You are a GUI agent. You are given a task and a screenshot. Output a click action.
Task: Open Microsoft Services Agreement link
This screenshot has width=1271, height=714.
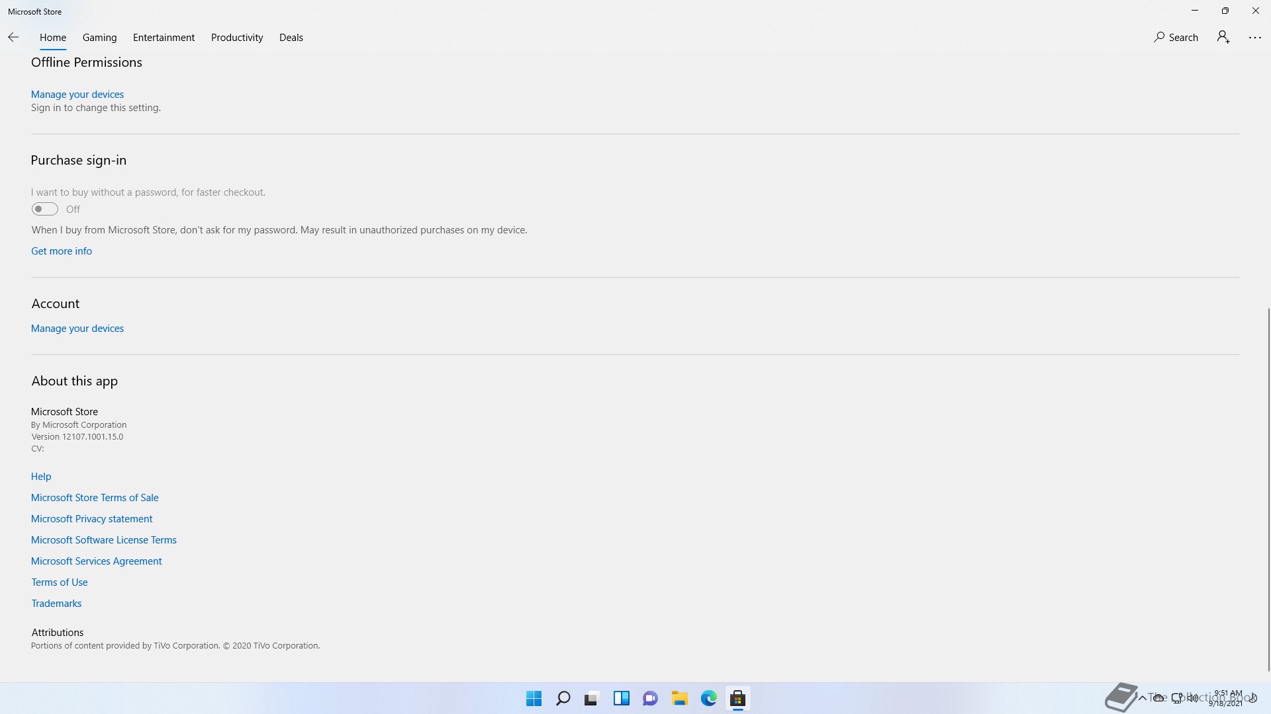pos(97,561)
